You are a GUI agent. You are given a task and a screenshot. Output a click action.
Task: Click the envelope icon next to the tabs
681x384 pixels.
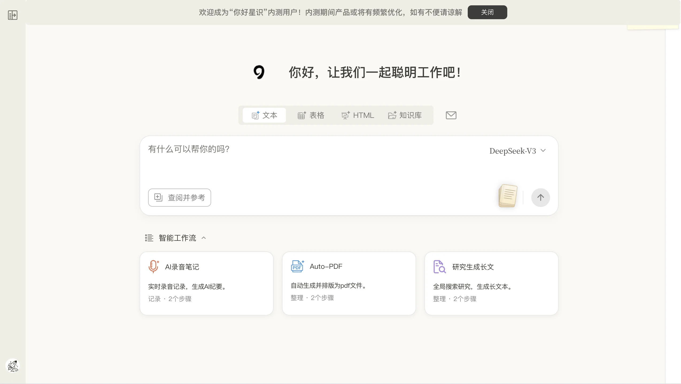[451, 115]
